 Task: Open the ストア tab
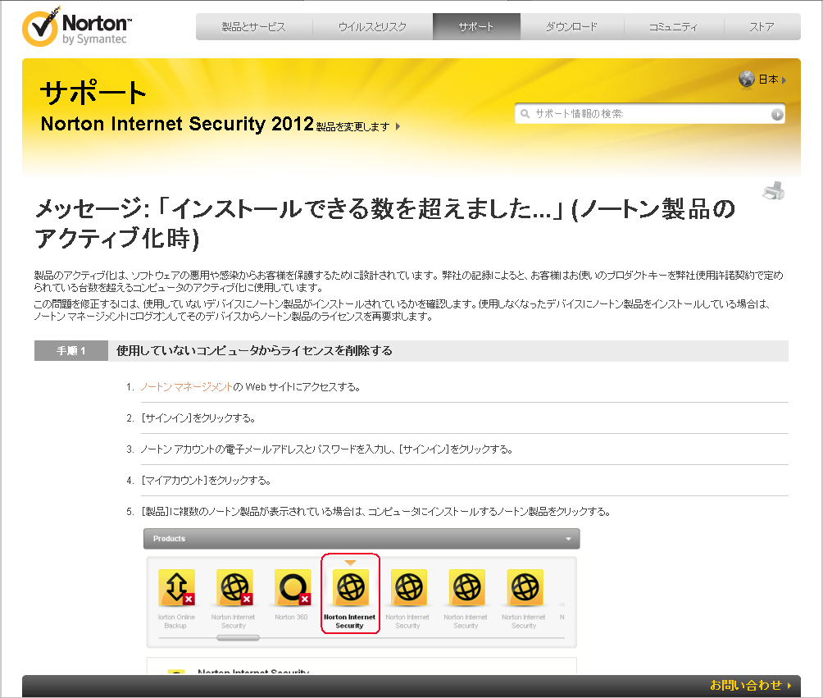[x=762, y=27]
